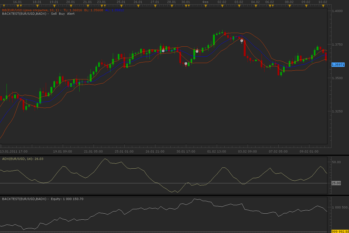Select the yellow triangle marker under Фев
This screenshot has height=233, width=349.
point(205,6)
